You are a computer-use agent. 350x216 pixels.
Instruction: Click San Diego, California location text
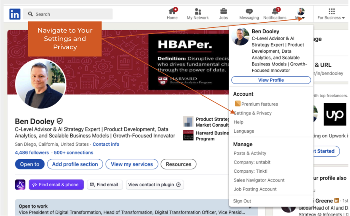coord(52,144)
